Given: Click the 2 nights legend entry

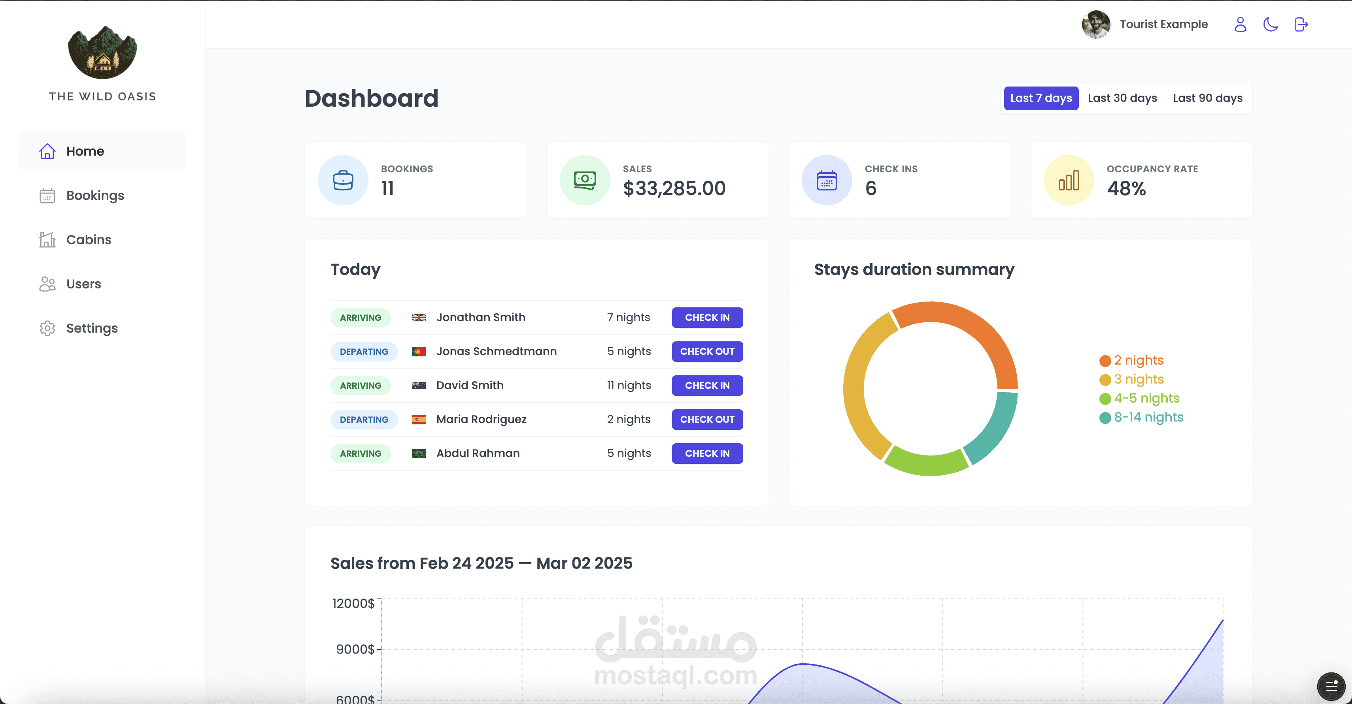Looking at the screenshot, I should point(1131,360).
